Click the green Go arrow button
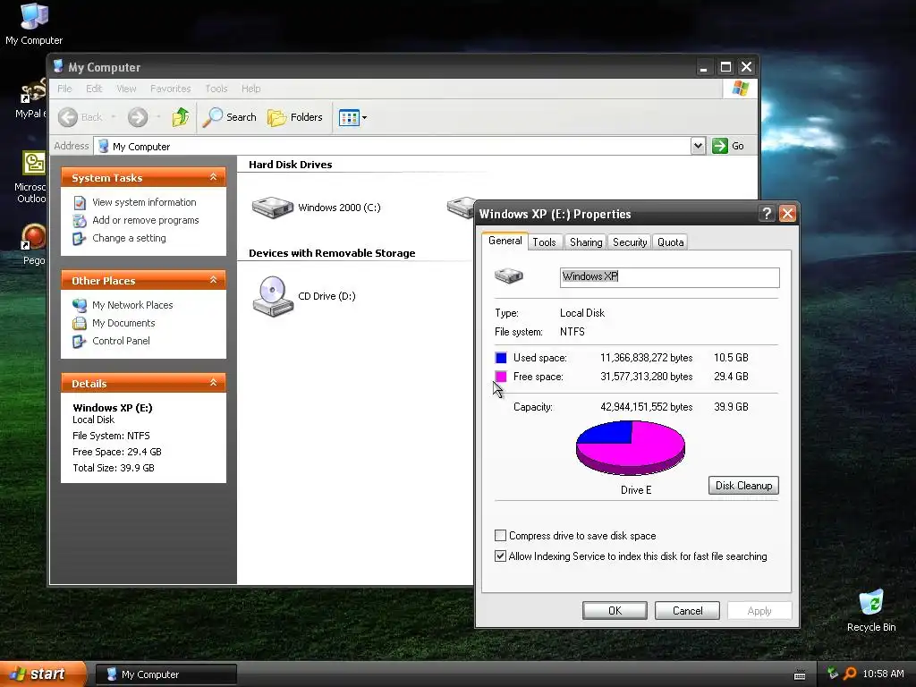This screenshot has width=916, height=687. pyautogui.click(x=720, y=146)
